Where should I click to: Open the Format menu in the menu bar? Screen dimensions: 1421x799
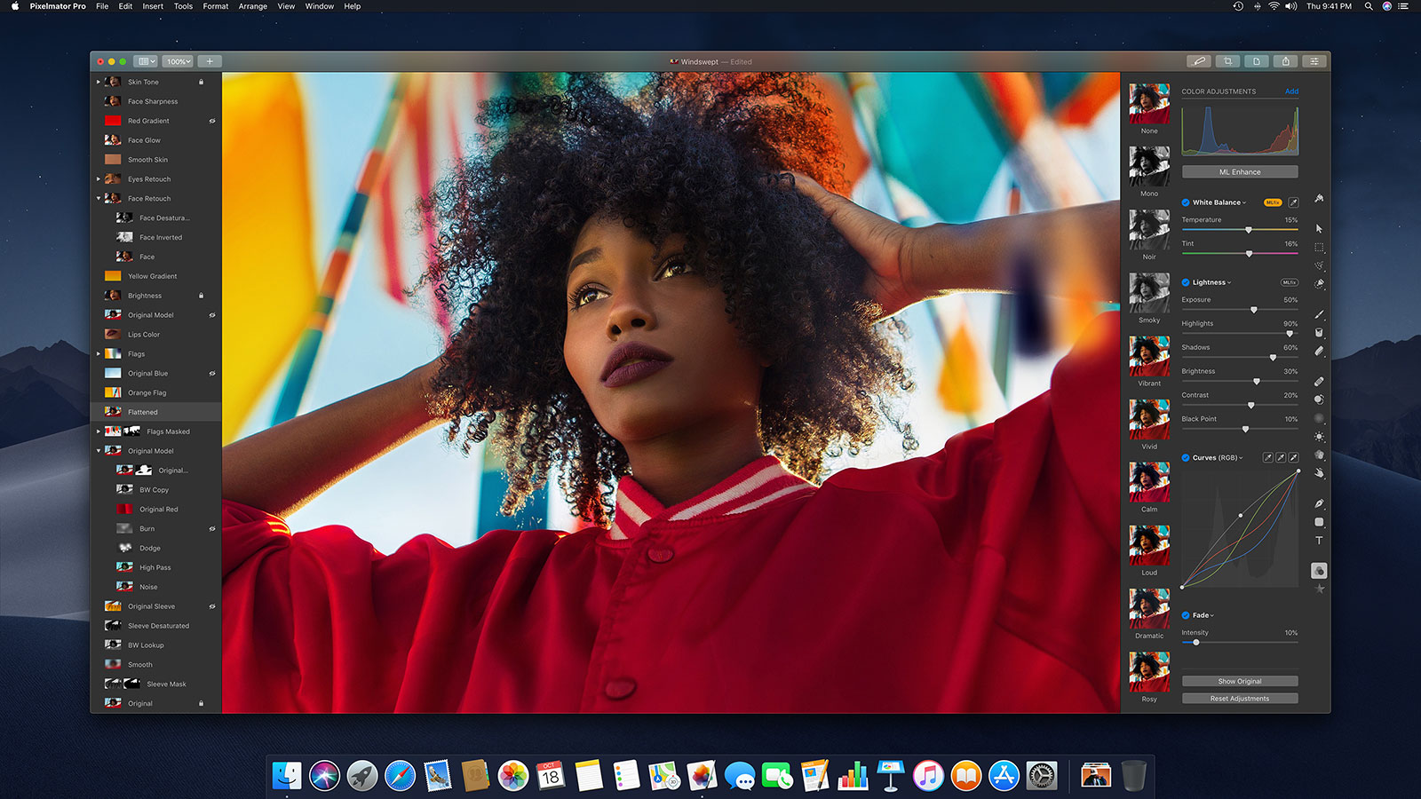[x=215, y=6]
